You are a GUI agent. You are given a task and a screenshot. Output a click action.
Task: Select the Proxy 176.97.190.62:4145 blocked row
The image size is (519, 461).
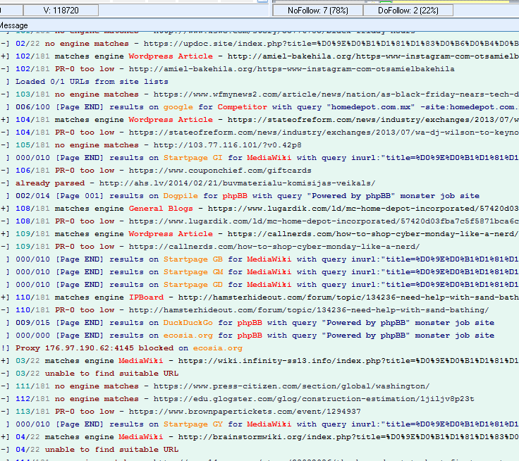[x=259, y=348]
